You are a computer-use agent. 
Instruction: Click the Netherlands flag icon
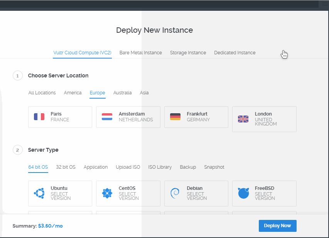click(107, 117)
